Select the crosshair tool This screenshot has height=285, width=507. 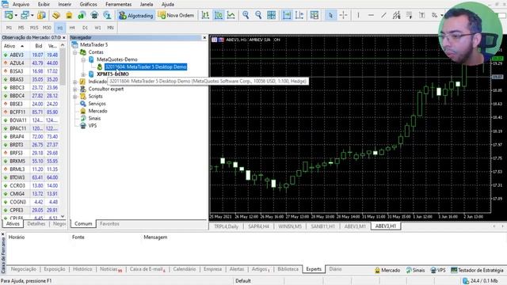pos(343,15)
